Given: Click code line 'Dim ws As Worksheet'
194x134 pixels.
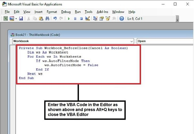Looking at the screenshot, I should (48, 52).
